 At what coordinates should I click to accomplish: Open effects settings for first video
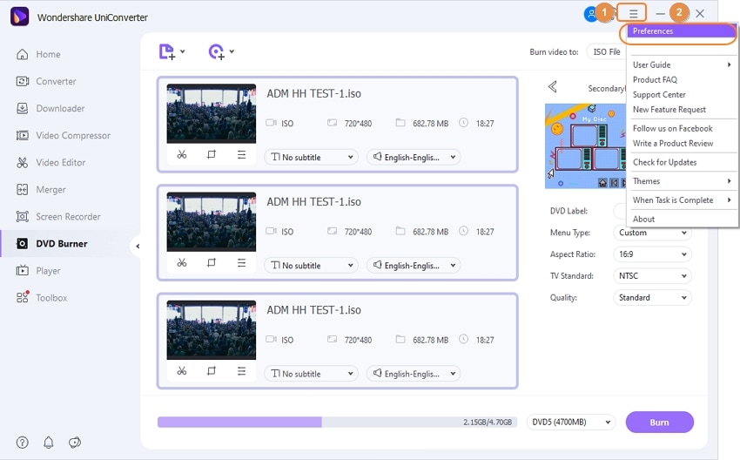coord(241,154)
